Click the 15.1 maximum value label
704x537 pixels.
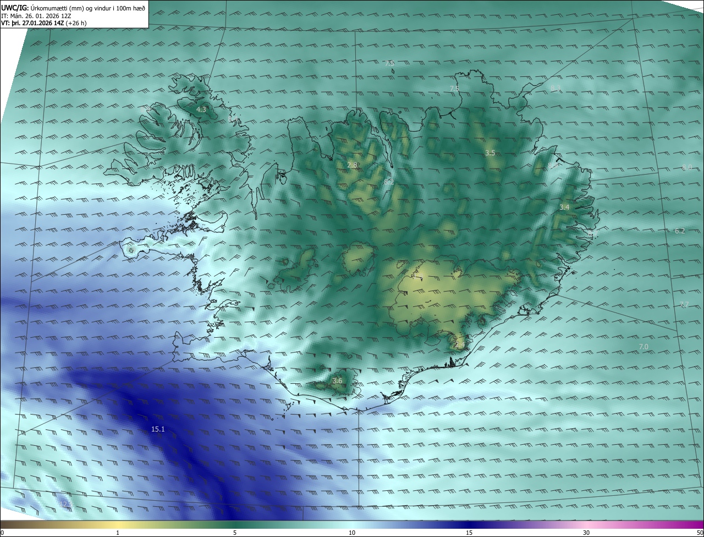(x=158, y=429)
